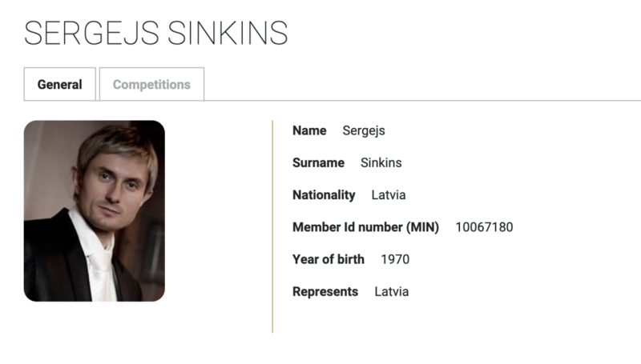Click the word SERGEJS in the heading

[x=91, y=34]
